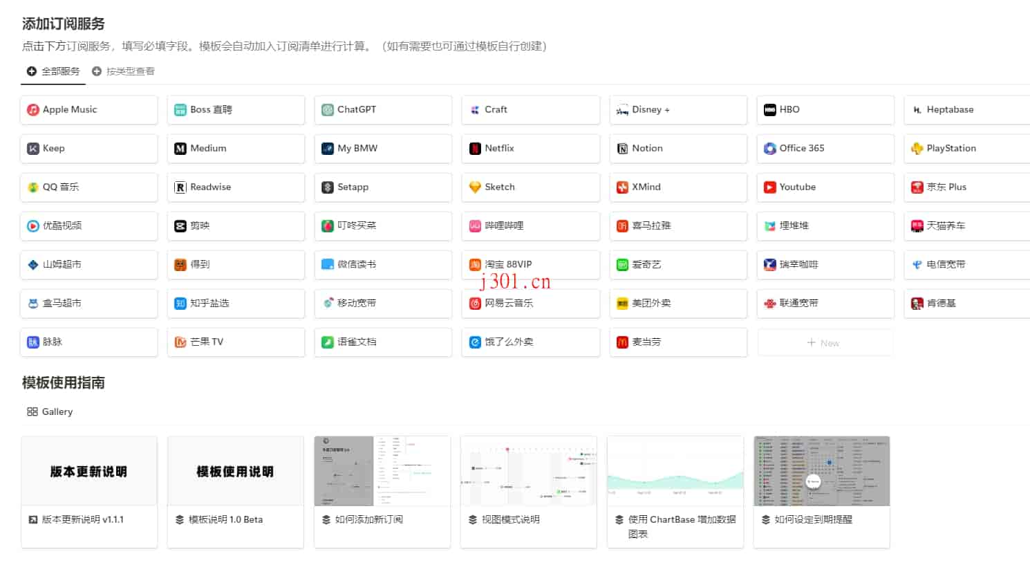Choose the 肯德基 service

(967, 304)
